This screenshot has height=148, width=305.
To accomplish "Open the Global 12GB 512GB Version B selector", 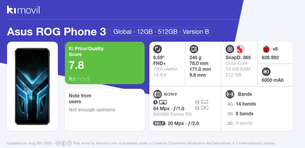I will click(161, 32).
